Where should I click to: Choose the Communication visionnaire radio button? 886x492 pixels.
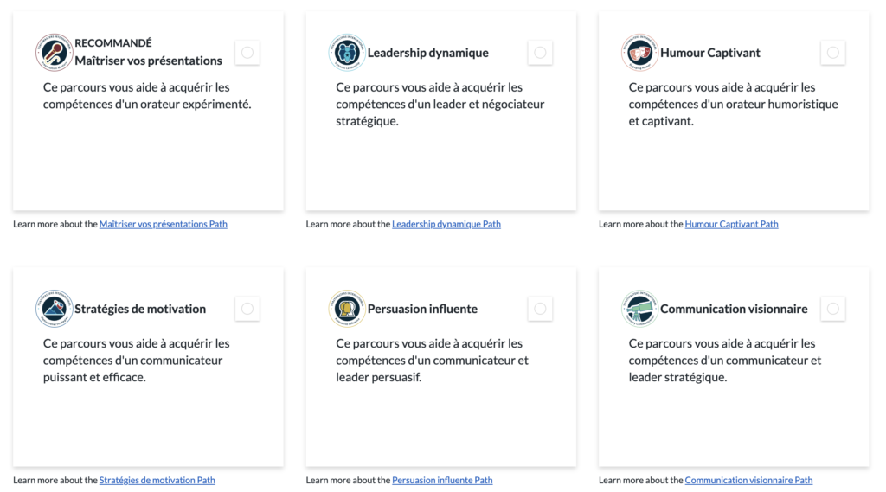pyautogui.click(x=833, y=309)
